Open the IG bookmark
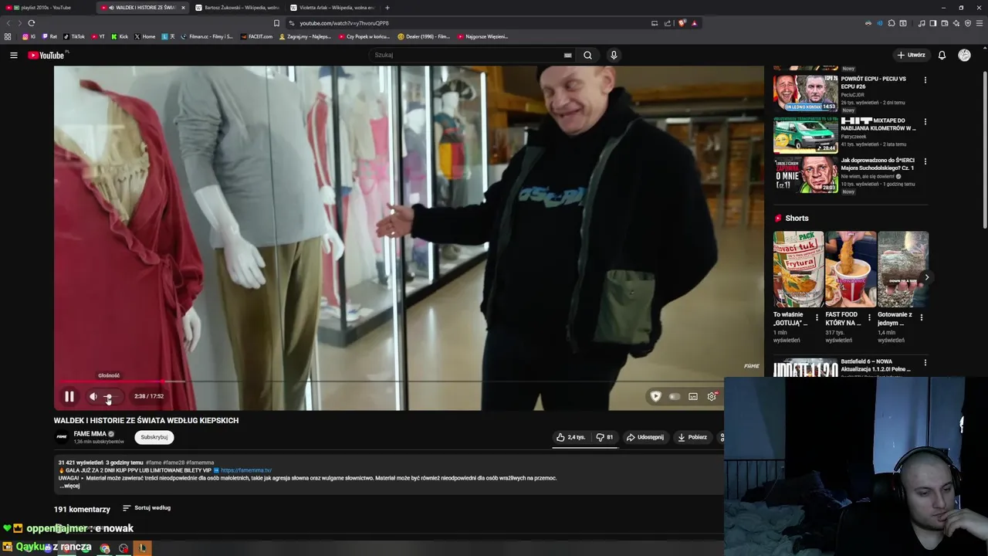988x556 pixels. click(x=29, y=36)
